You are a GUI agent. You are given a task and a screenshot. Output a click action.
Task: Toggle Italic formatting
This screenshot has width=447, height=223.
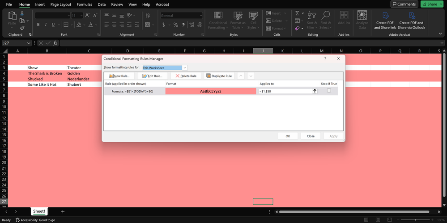46,25
